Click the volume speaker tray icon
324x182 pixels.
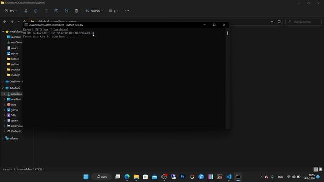(294, 177)
